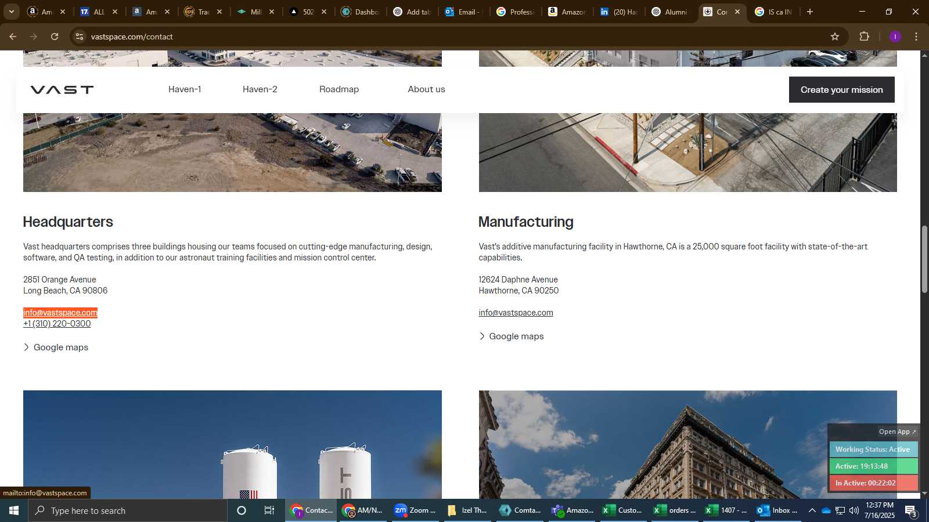Switch to LinkedIn browser tab
Viewport: 929px width, 522px height.
[x=619, y=12]
